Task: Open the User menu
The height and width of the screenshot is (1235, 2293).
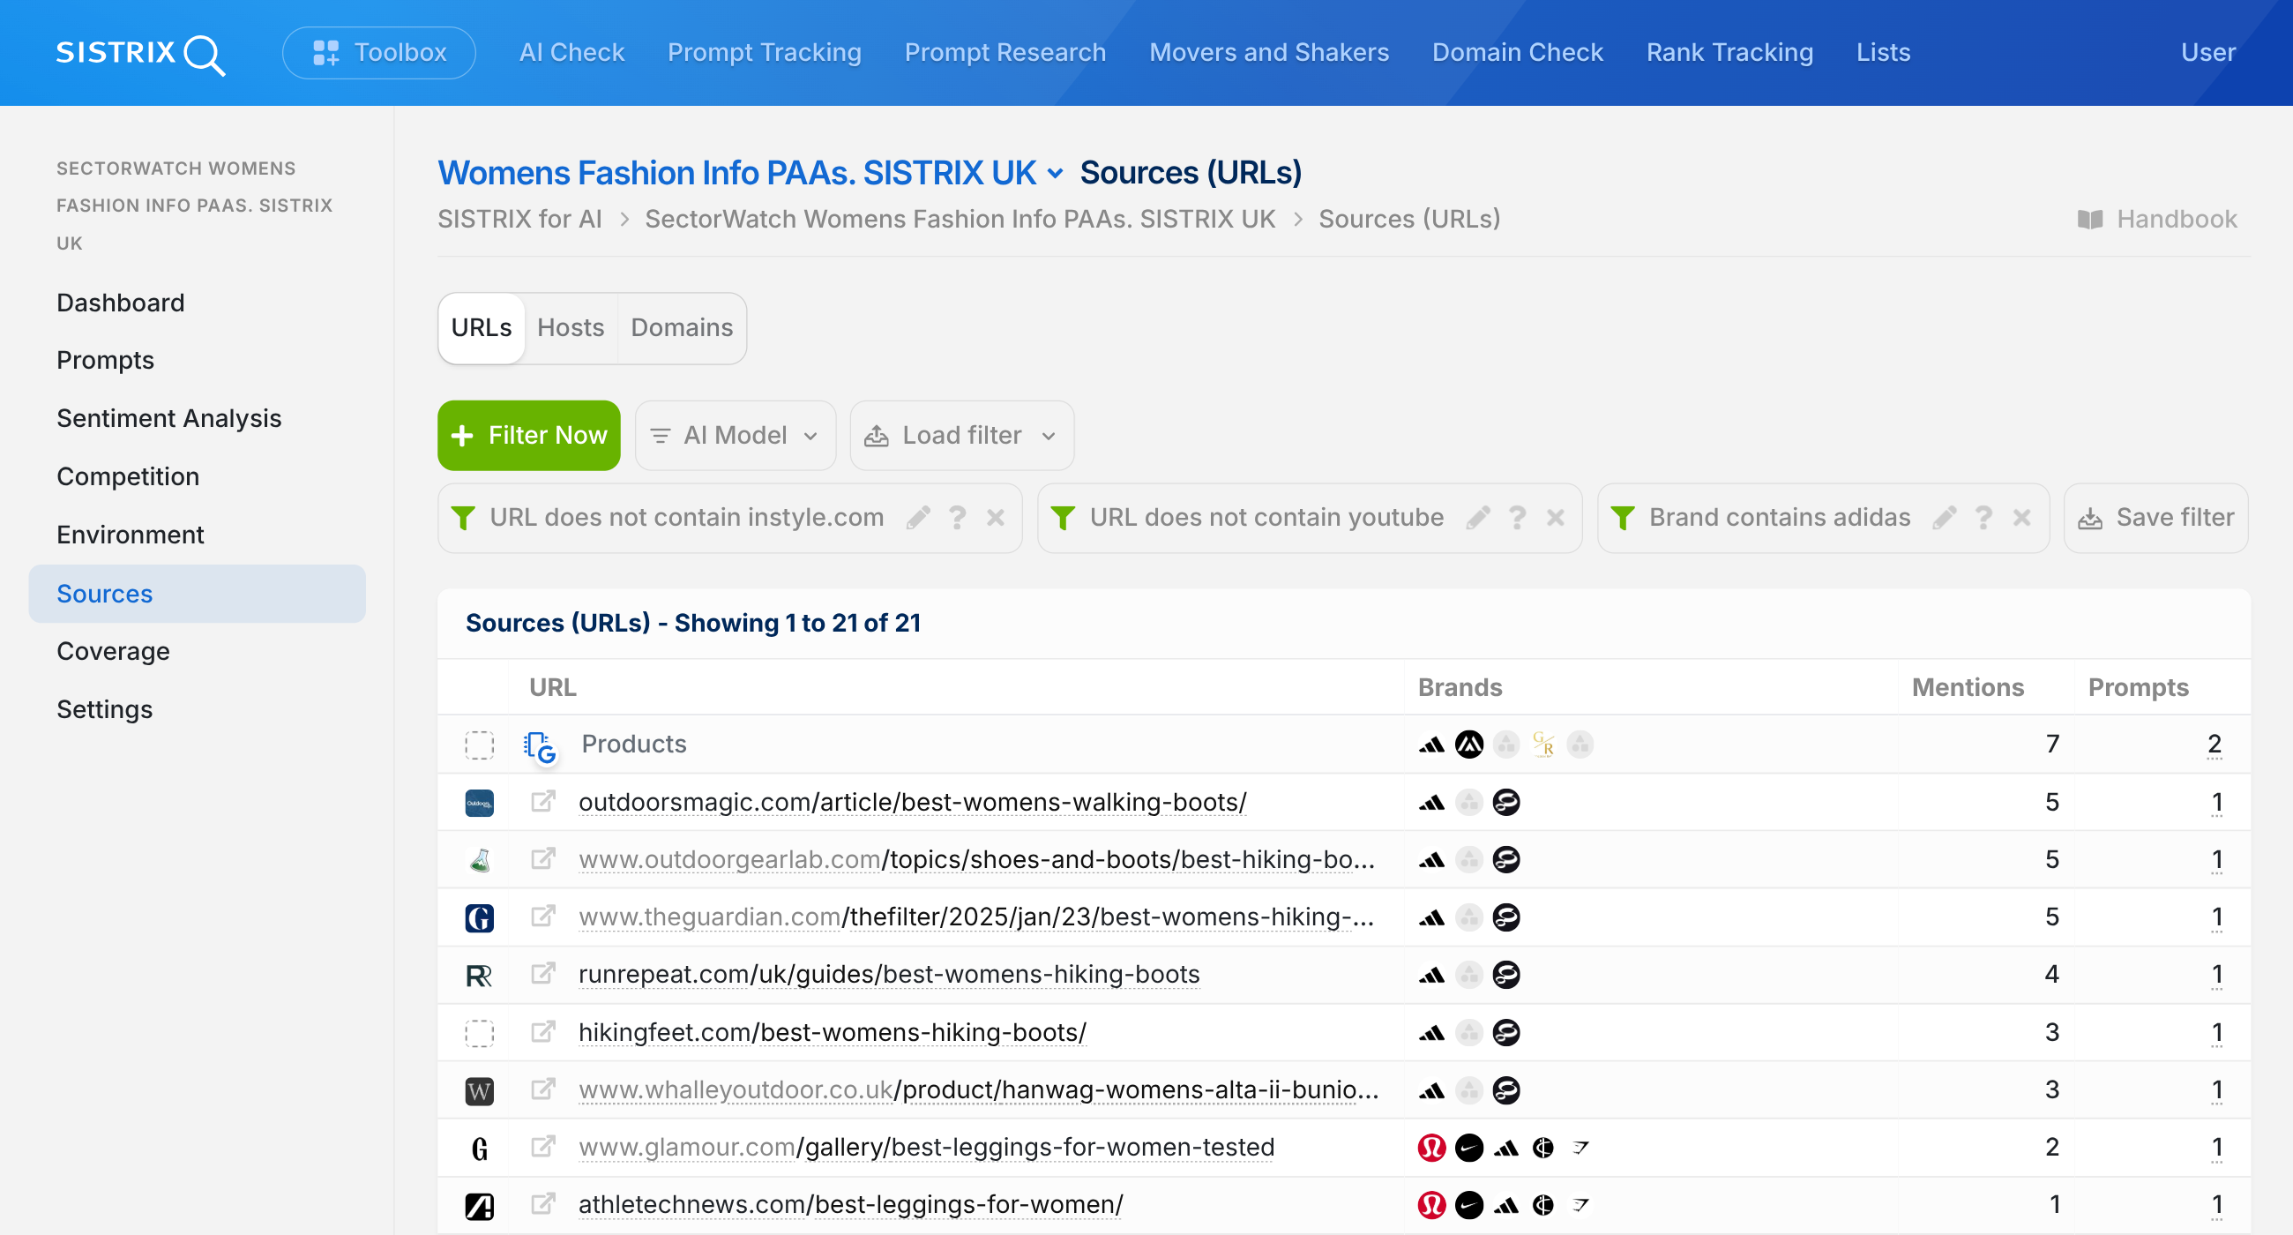Action: (x=2207, y=53)
